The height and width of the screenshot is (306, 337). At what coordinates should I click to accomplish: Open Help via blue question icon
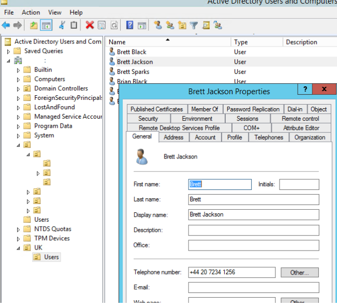pyautogui.click(x=130, y=26)
